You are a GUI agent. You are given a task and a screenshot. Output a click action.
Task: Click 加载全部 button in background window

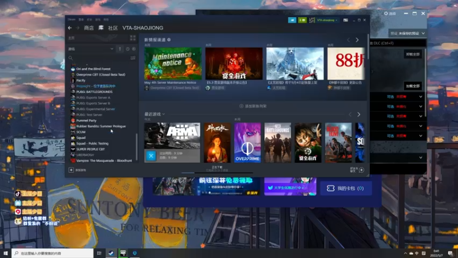point(413,85)
